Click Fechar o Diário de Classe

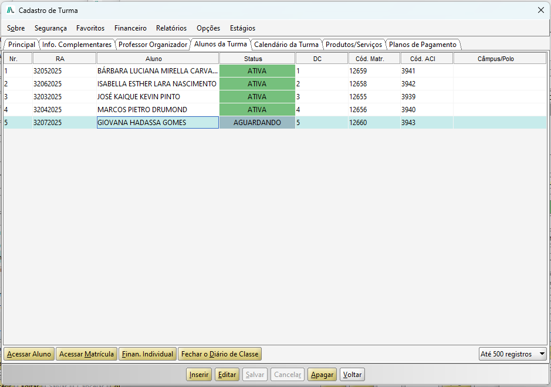click(220, 354)
